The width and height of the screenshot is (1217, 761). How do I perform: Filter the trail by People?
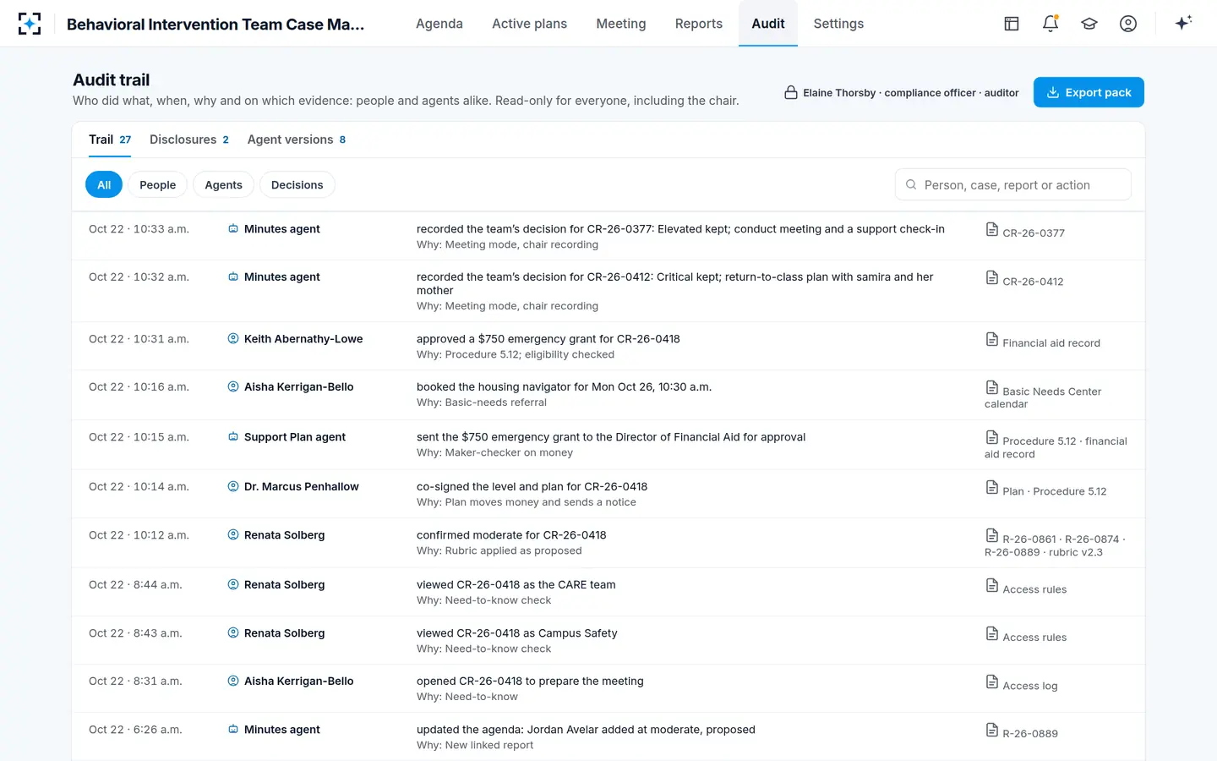pyautogui.click(x=158, y=184)
